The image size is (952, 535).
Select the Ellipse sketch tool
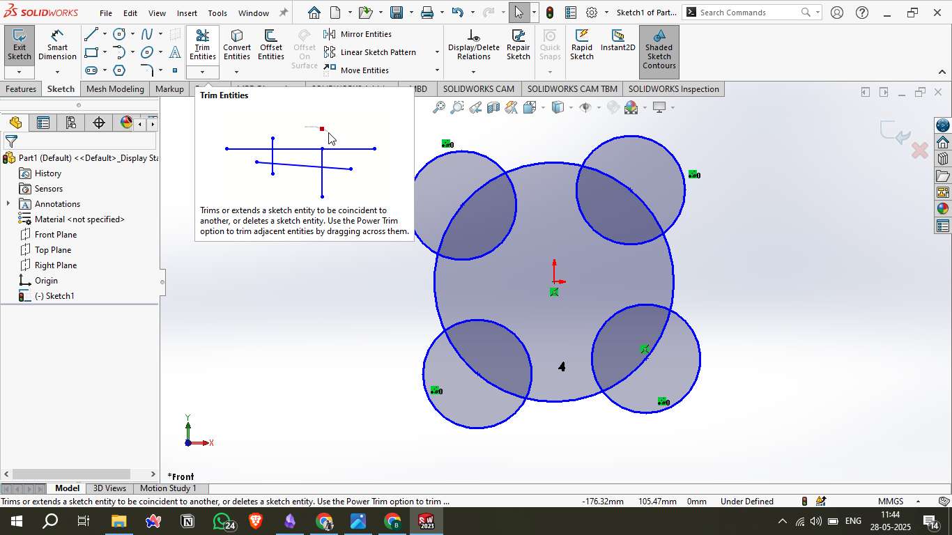point(147,52)
